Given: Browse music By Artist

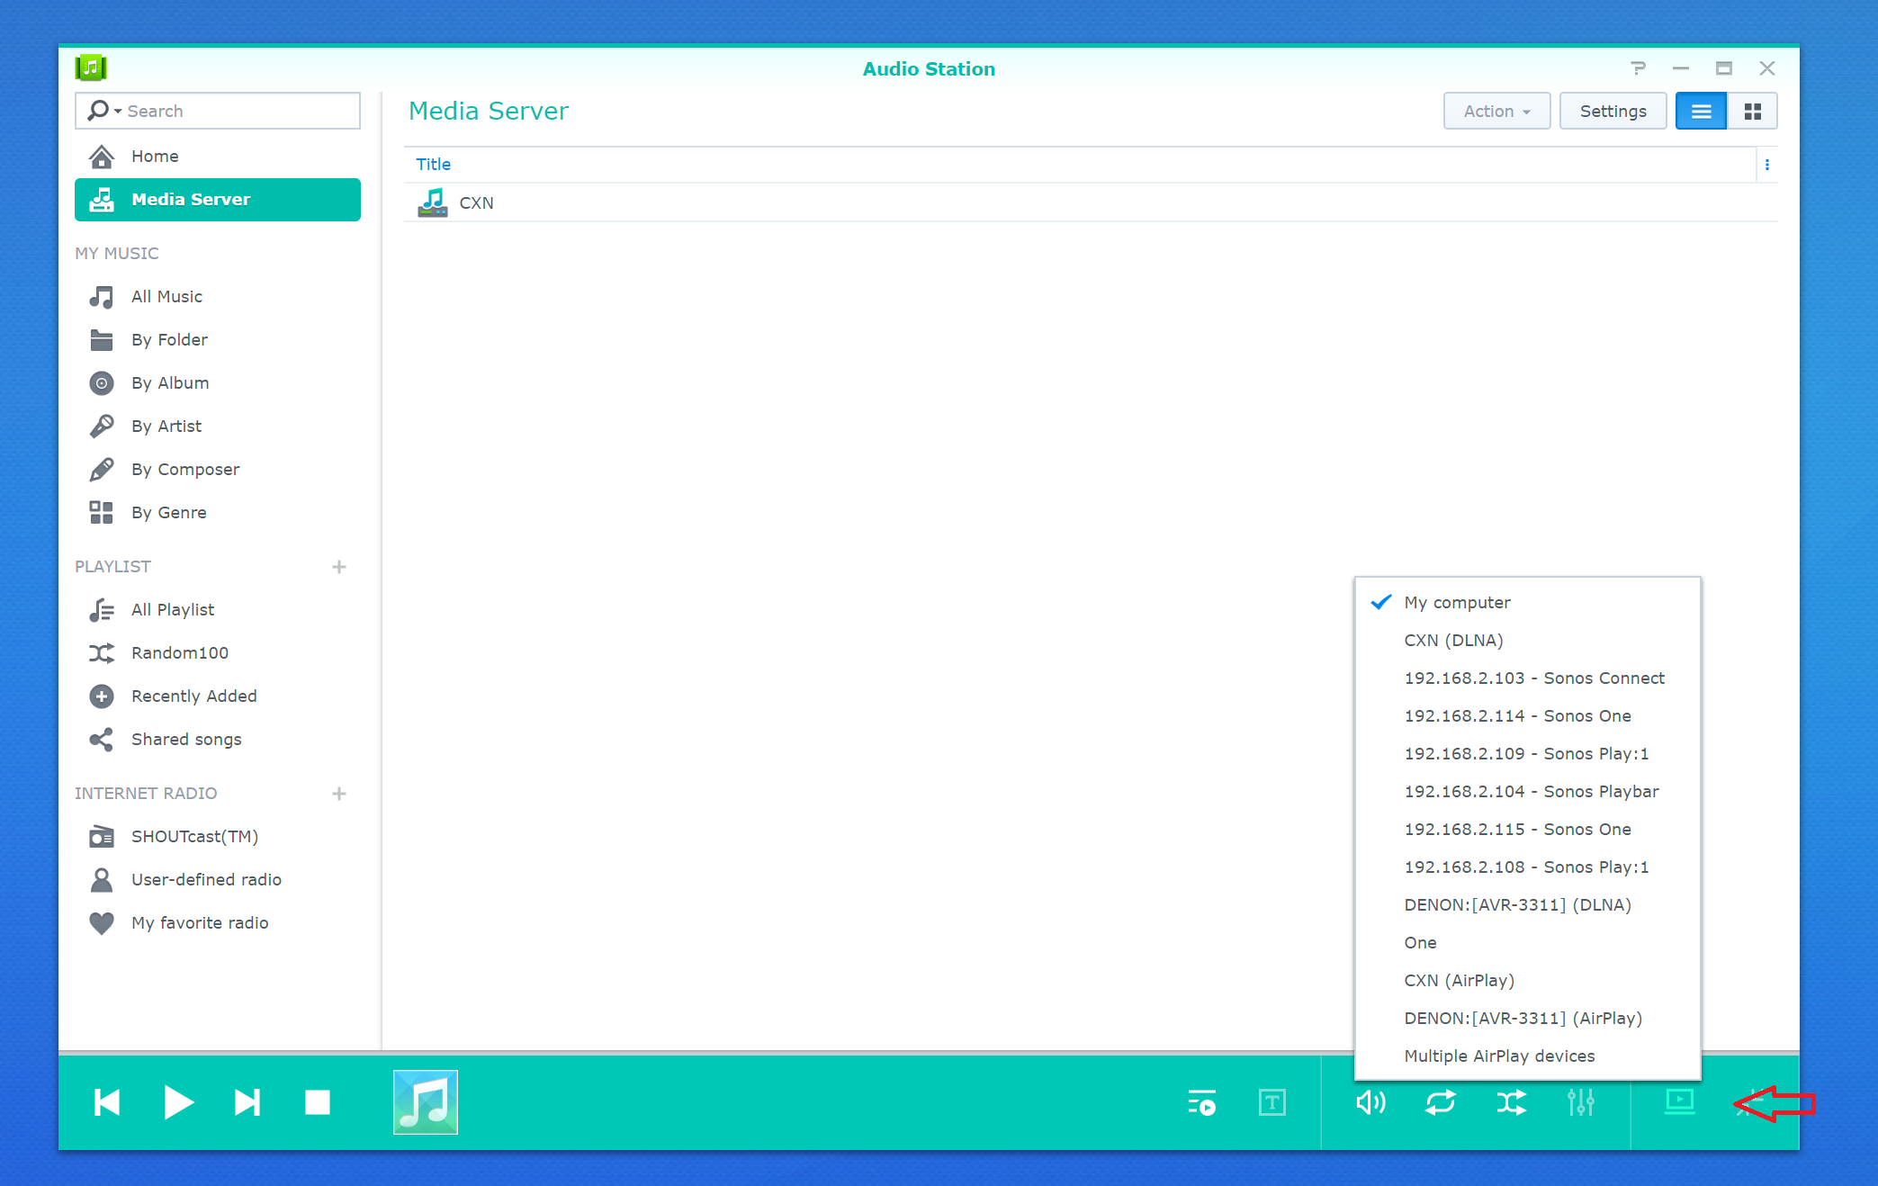Looking at the screenshot, I should [218, 427].
